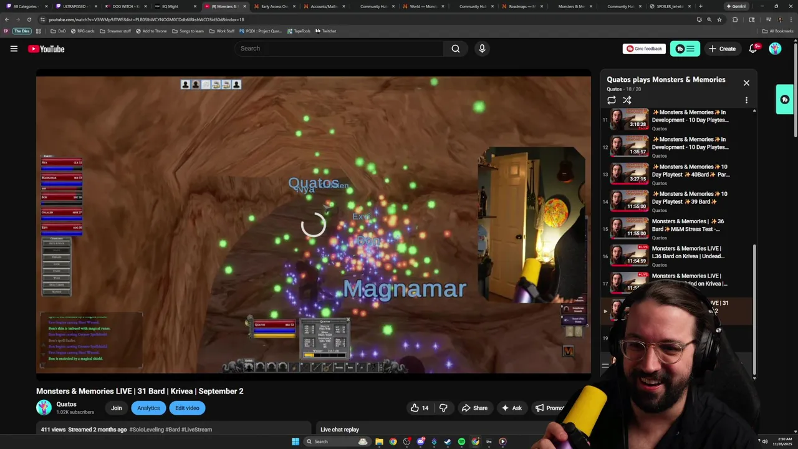Go to YouTube home via logo
This screenshot has height=449, width=798.
46,49
